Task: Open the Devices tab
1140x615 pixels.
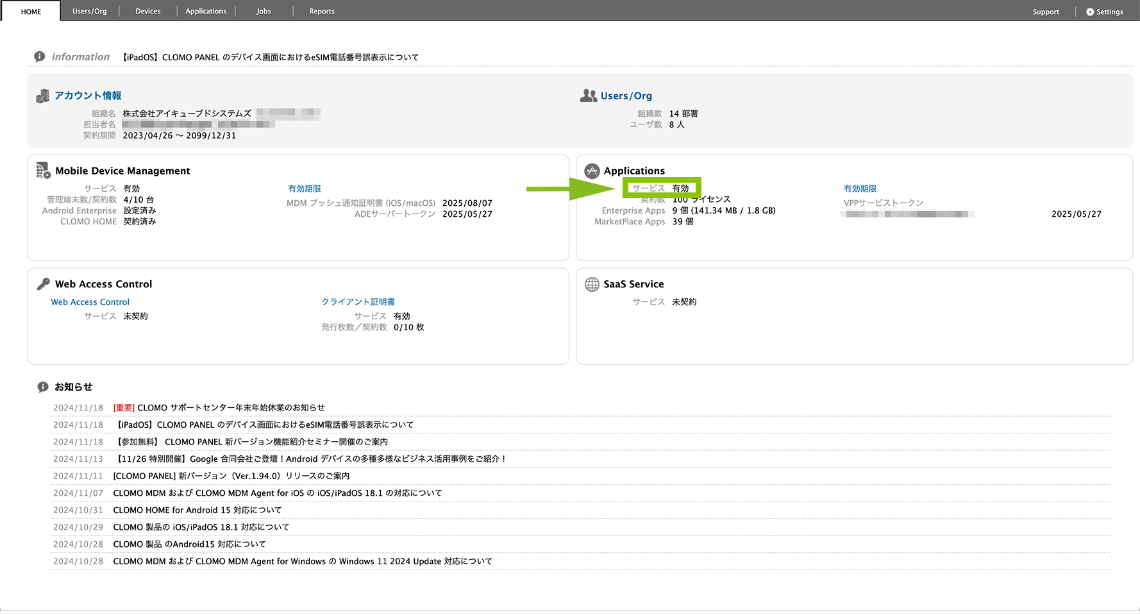Action: 148,12
